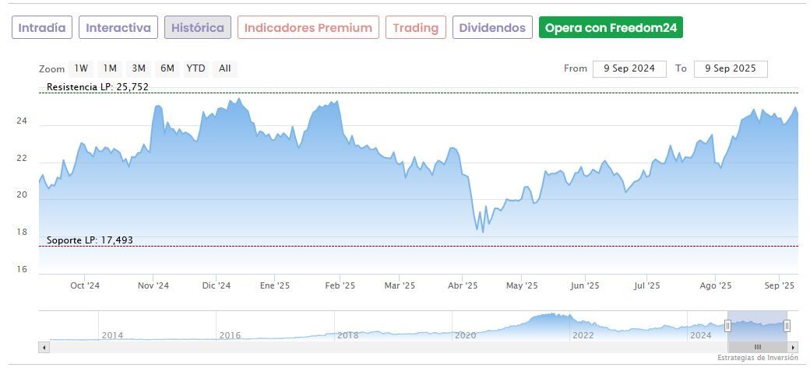Go to the Trading tab
The image size is (810, 371).
[x=416, y=28]
